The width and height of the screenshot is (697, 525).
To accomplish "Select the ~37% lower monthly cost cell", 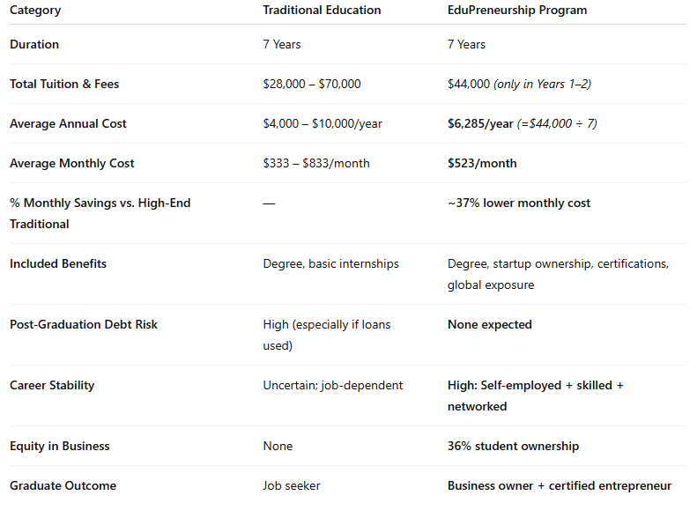I will pos(519,203).
